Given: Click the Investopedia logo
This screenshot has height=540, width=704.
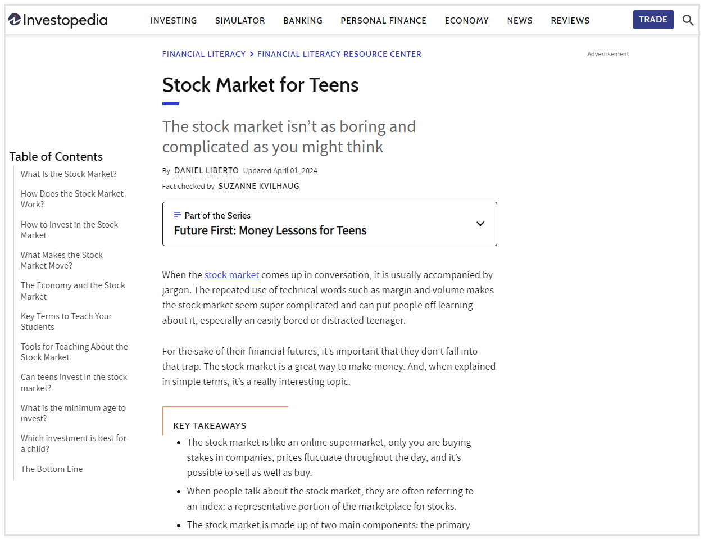Looking at the screenshot, I should click(x=58, y=20).
